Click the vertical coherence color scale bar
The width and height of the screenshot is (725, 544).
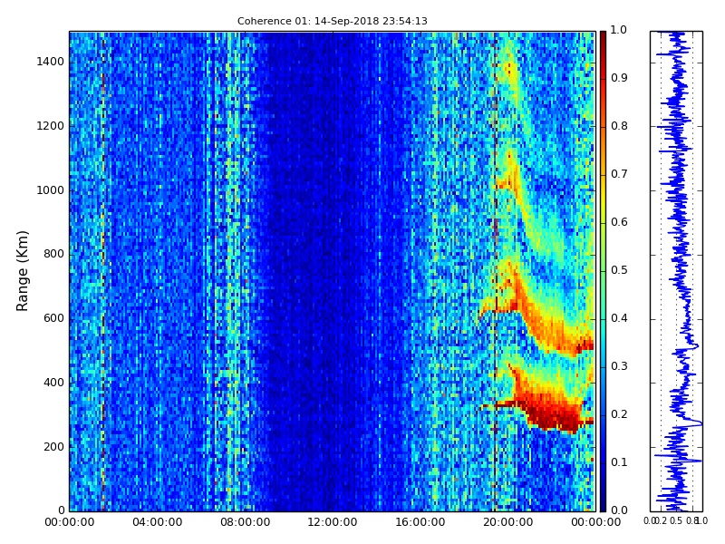tap(603, 271)
